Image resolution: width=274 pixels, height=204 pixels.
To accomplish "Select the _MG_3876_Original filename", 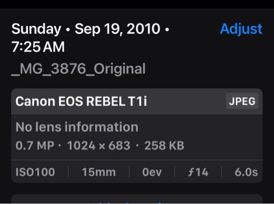I will pyautogui.click(x=79, y=69).
